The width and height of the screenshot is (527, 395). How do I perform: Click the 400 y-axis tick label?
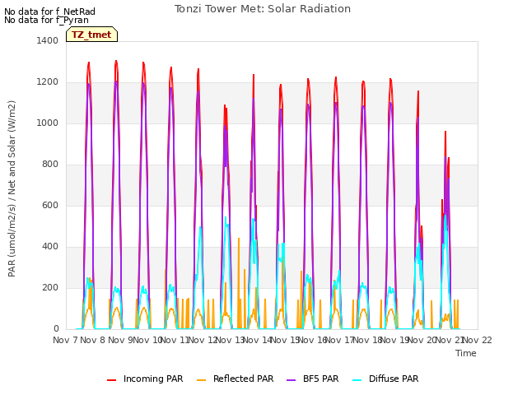(x=50, y=247)
